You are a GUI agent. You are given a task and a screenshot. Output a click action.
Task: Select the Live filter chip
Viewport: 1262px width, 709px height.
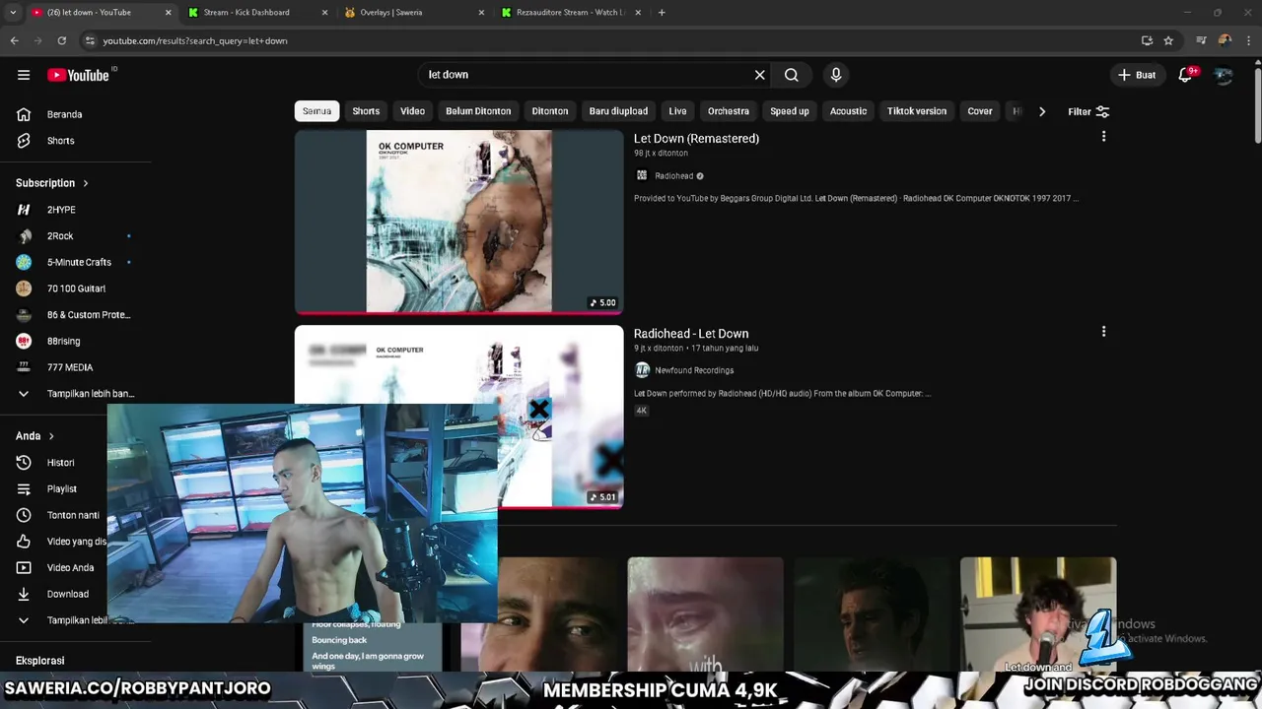coord(677,111)
